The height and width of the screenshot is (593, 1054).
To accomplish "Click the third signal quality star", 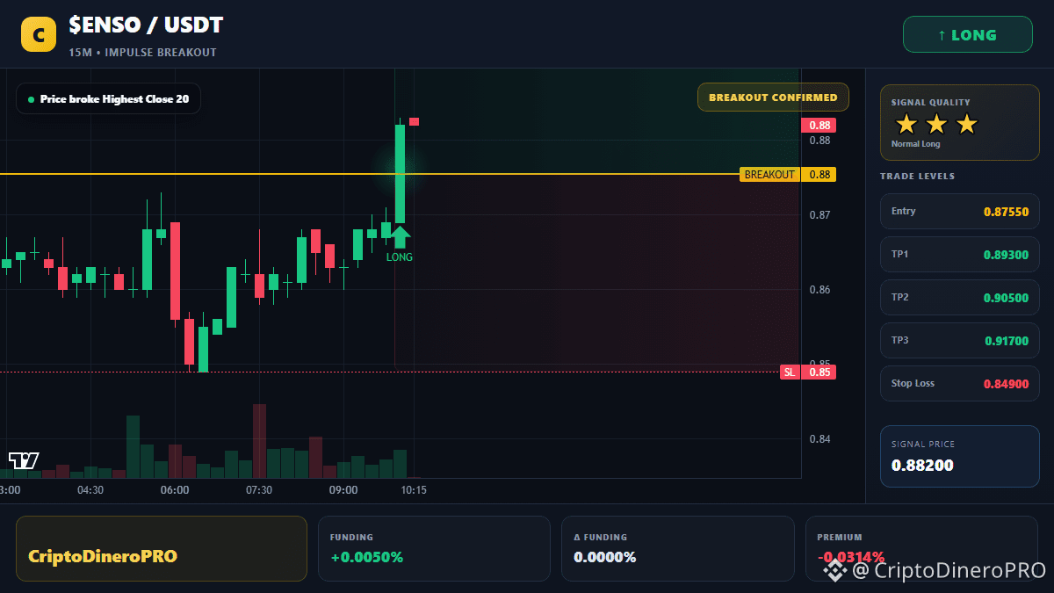I will click(x=966, y=124).
